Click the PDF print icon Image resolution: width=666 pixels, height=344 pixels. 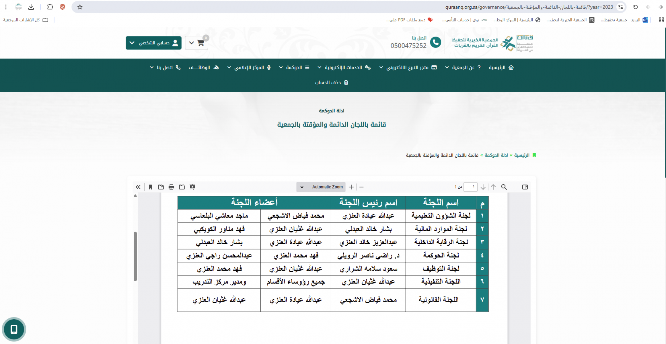click(171, 187)
